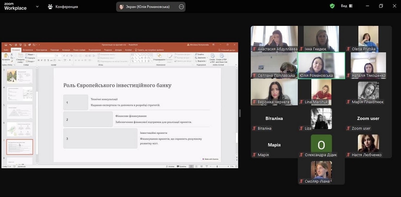Toggle the Нотатки notes pane
The image size is (401, 197).
(x=170, y=166)
